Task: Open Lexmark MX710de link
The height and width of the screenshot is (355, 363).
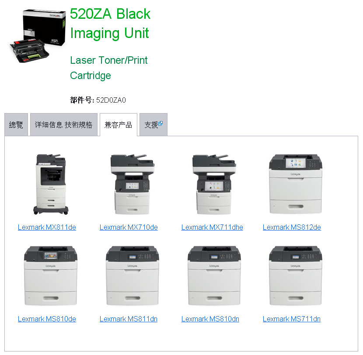Action: coord(129,227)
